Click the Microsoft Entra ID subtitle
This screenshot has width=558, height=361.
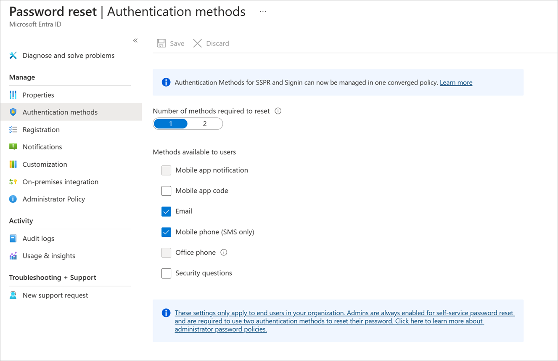click(x=35, y=24)
